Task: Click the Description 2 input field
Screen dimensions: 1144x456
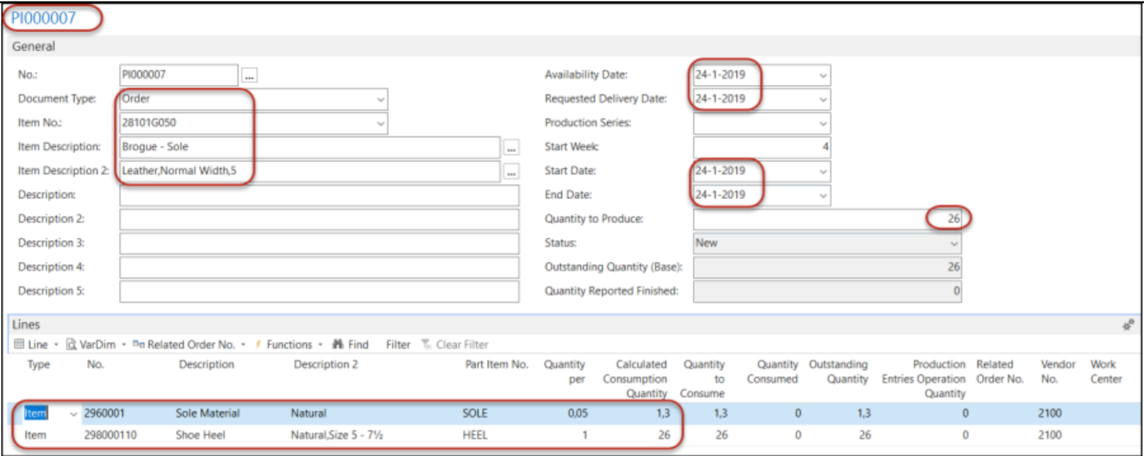Action: coord(319,219)
